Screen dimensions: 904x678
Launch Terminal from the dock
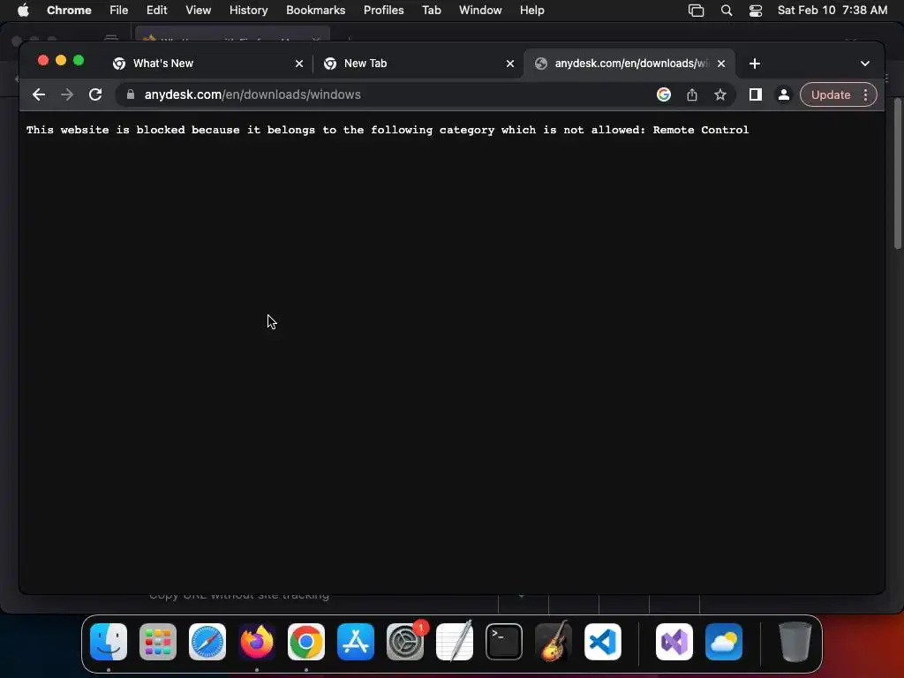(x=504, y=642)
